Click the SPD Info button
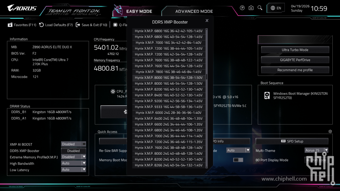Image resolution: width=340 pixels, height=191 pixels. pyautogui.click(x=231, y=141)
